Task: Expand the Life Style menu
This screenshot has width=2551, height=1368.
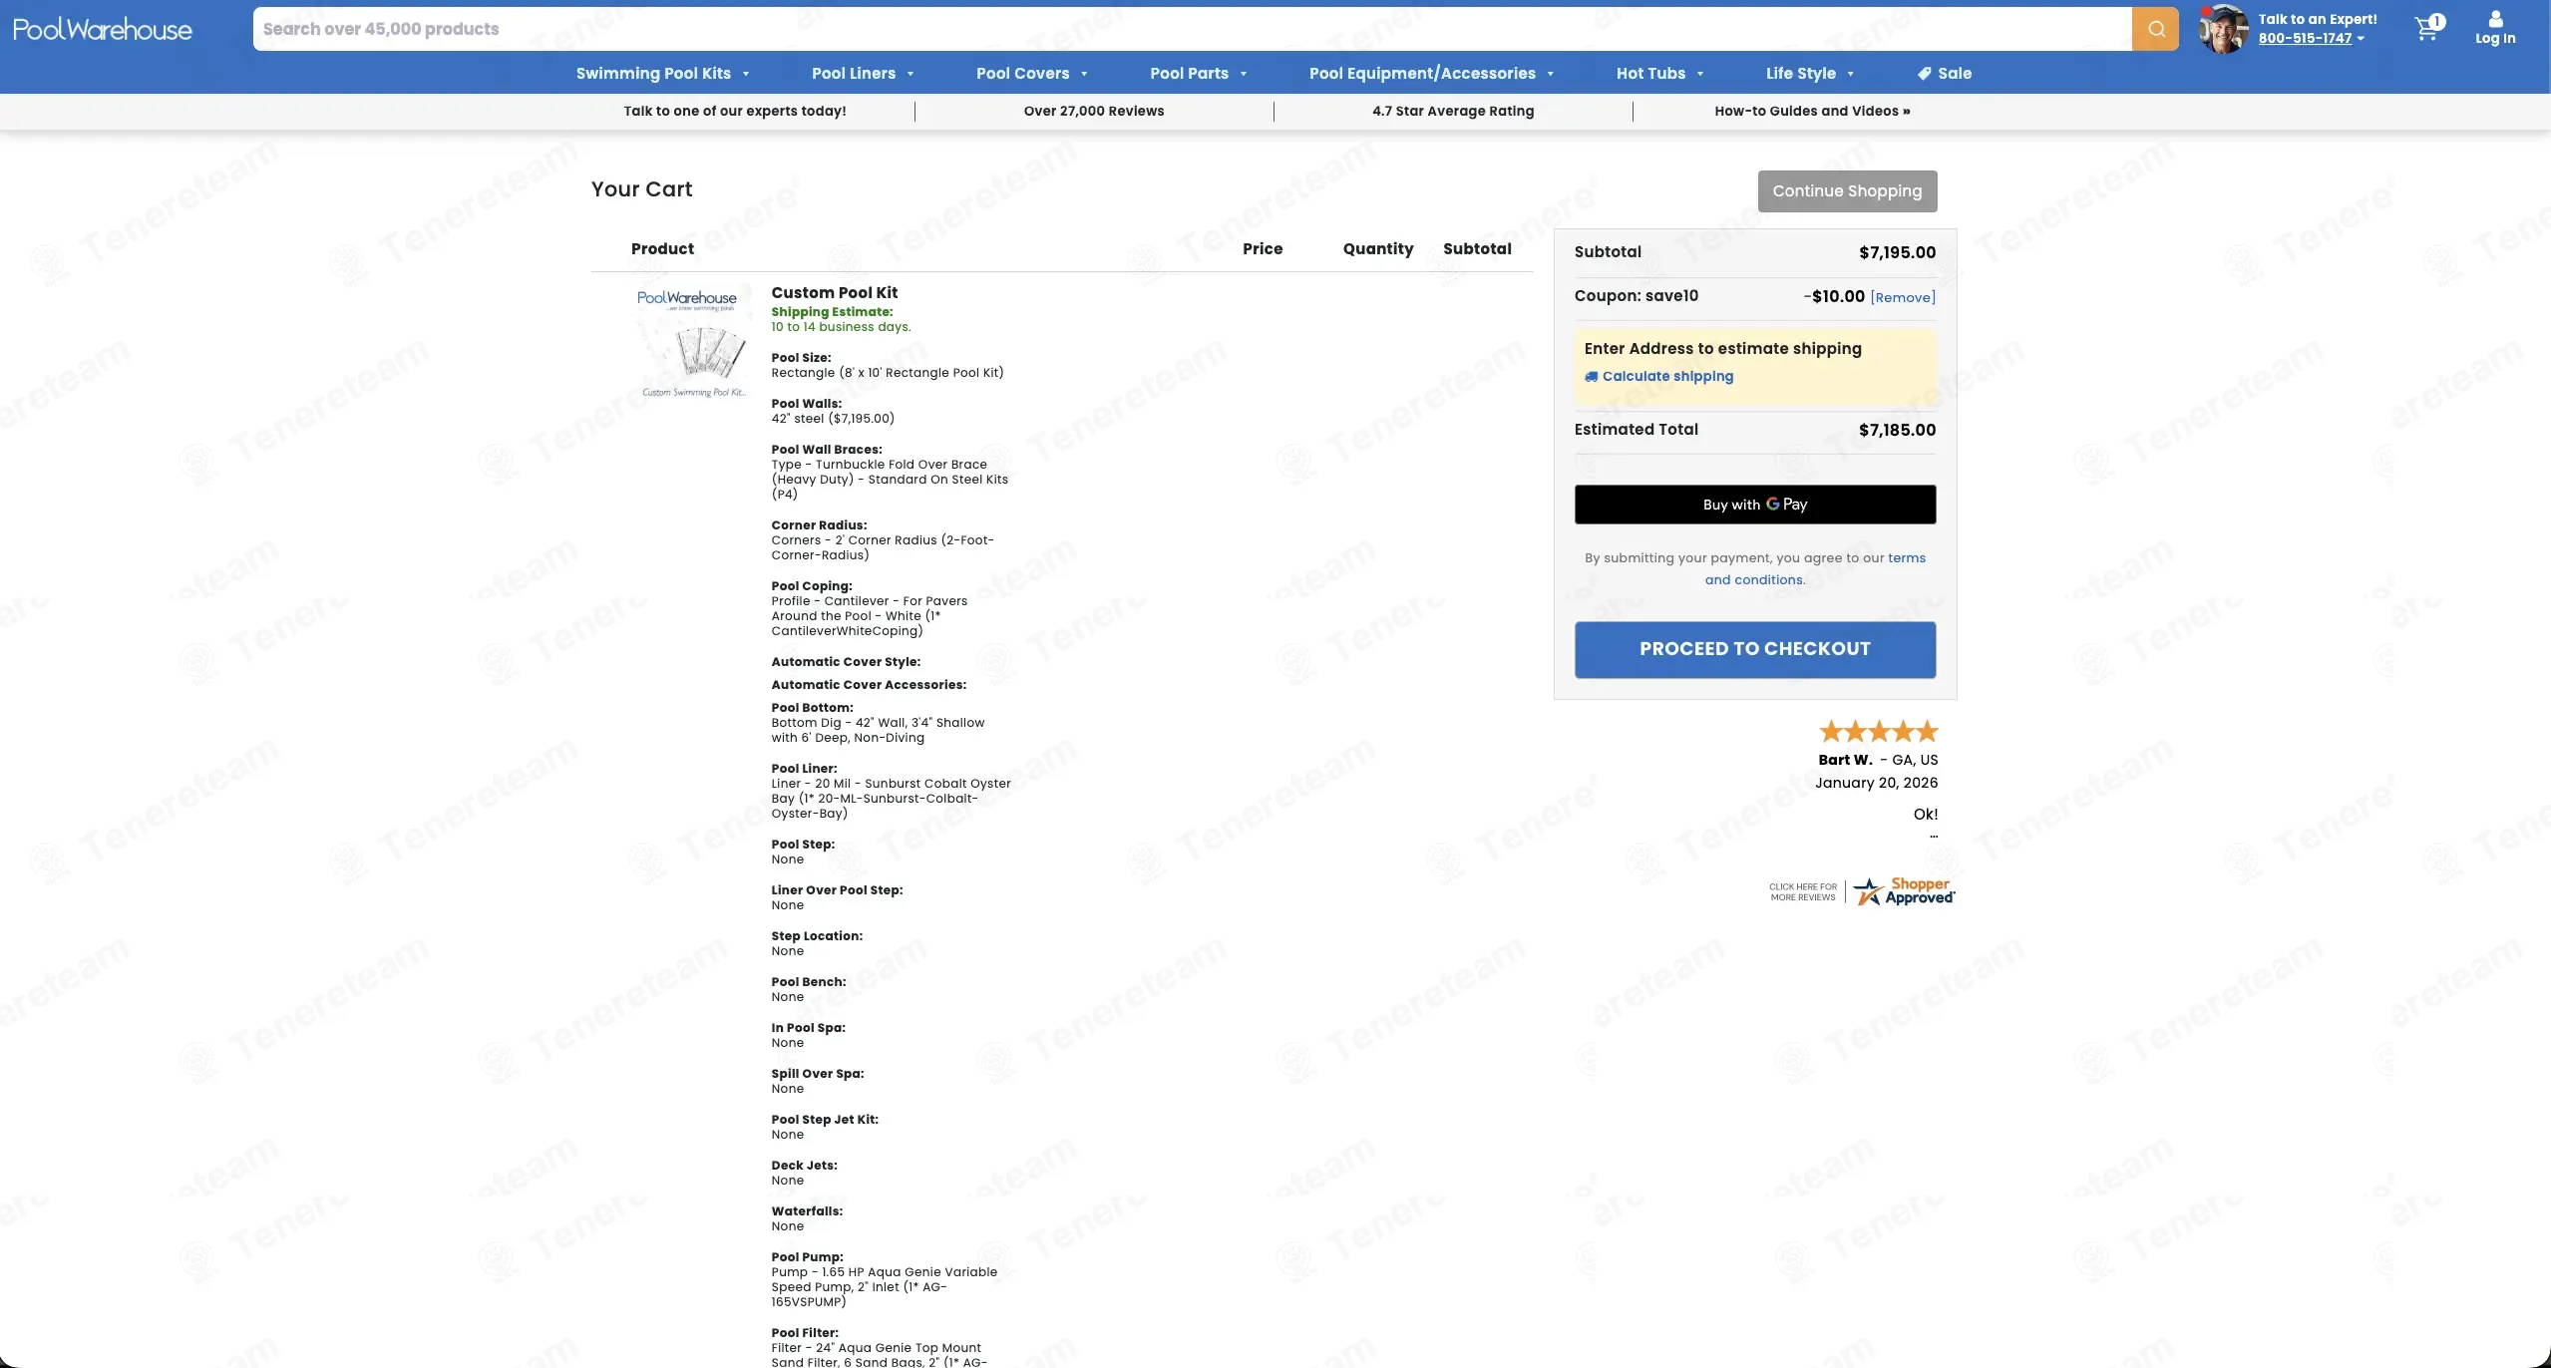Action: (x=1809, y=73)
